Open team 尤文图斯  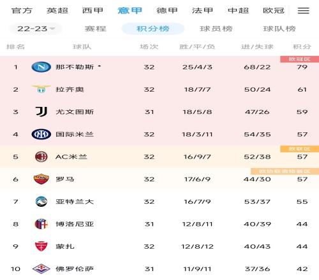75,112
